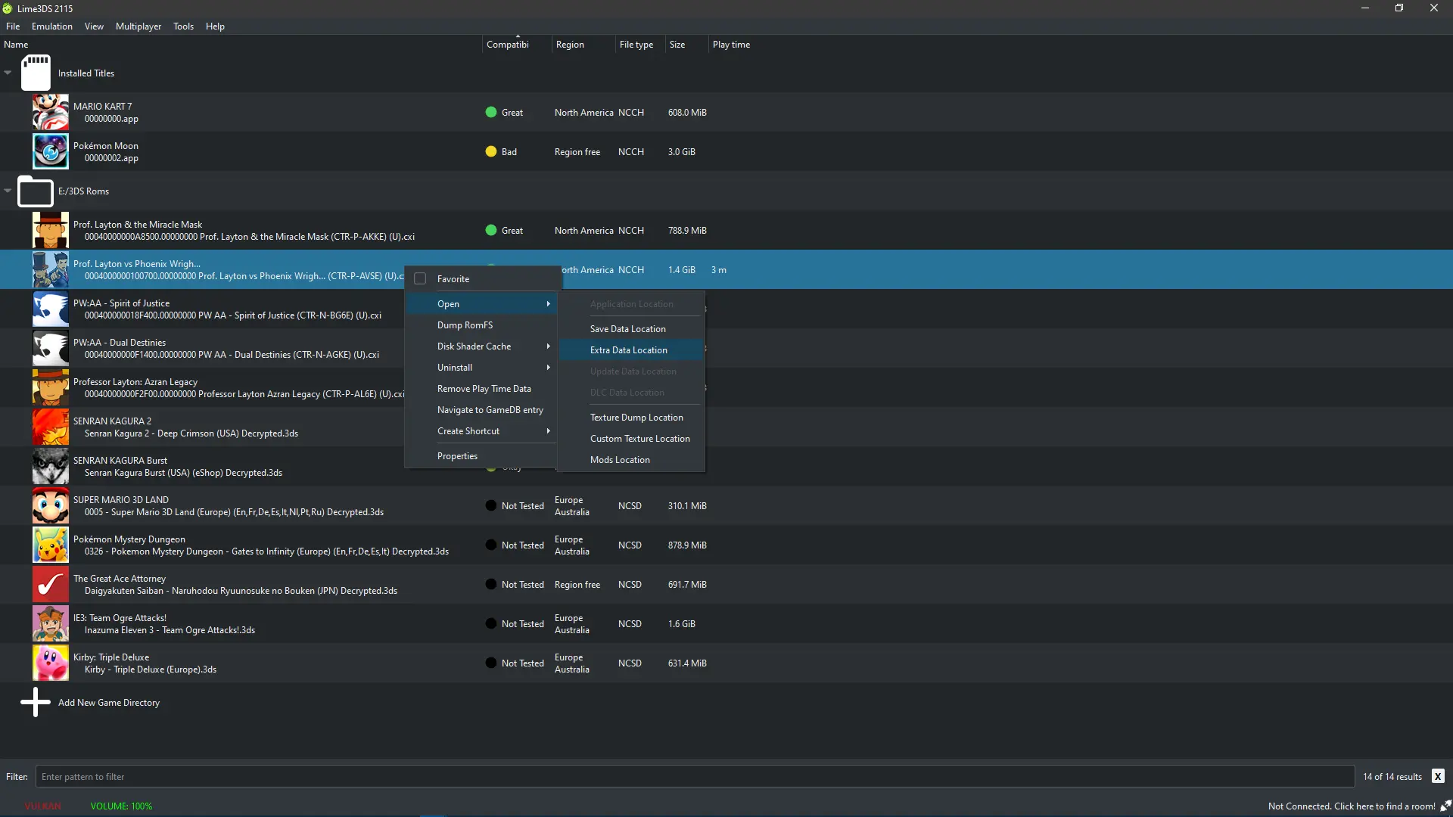This screenshot has height=817, width=1453.
Task: Collapse the Installed Titles group
Action: point(8,73)
